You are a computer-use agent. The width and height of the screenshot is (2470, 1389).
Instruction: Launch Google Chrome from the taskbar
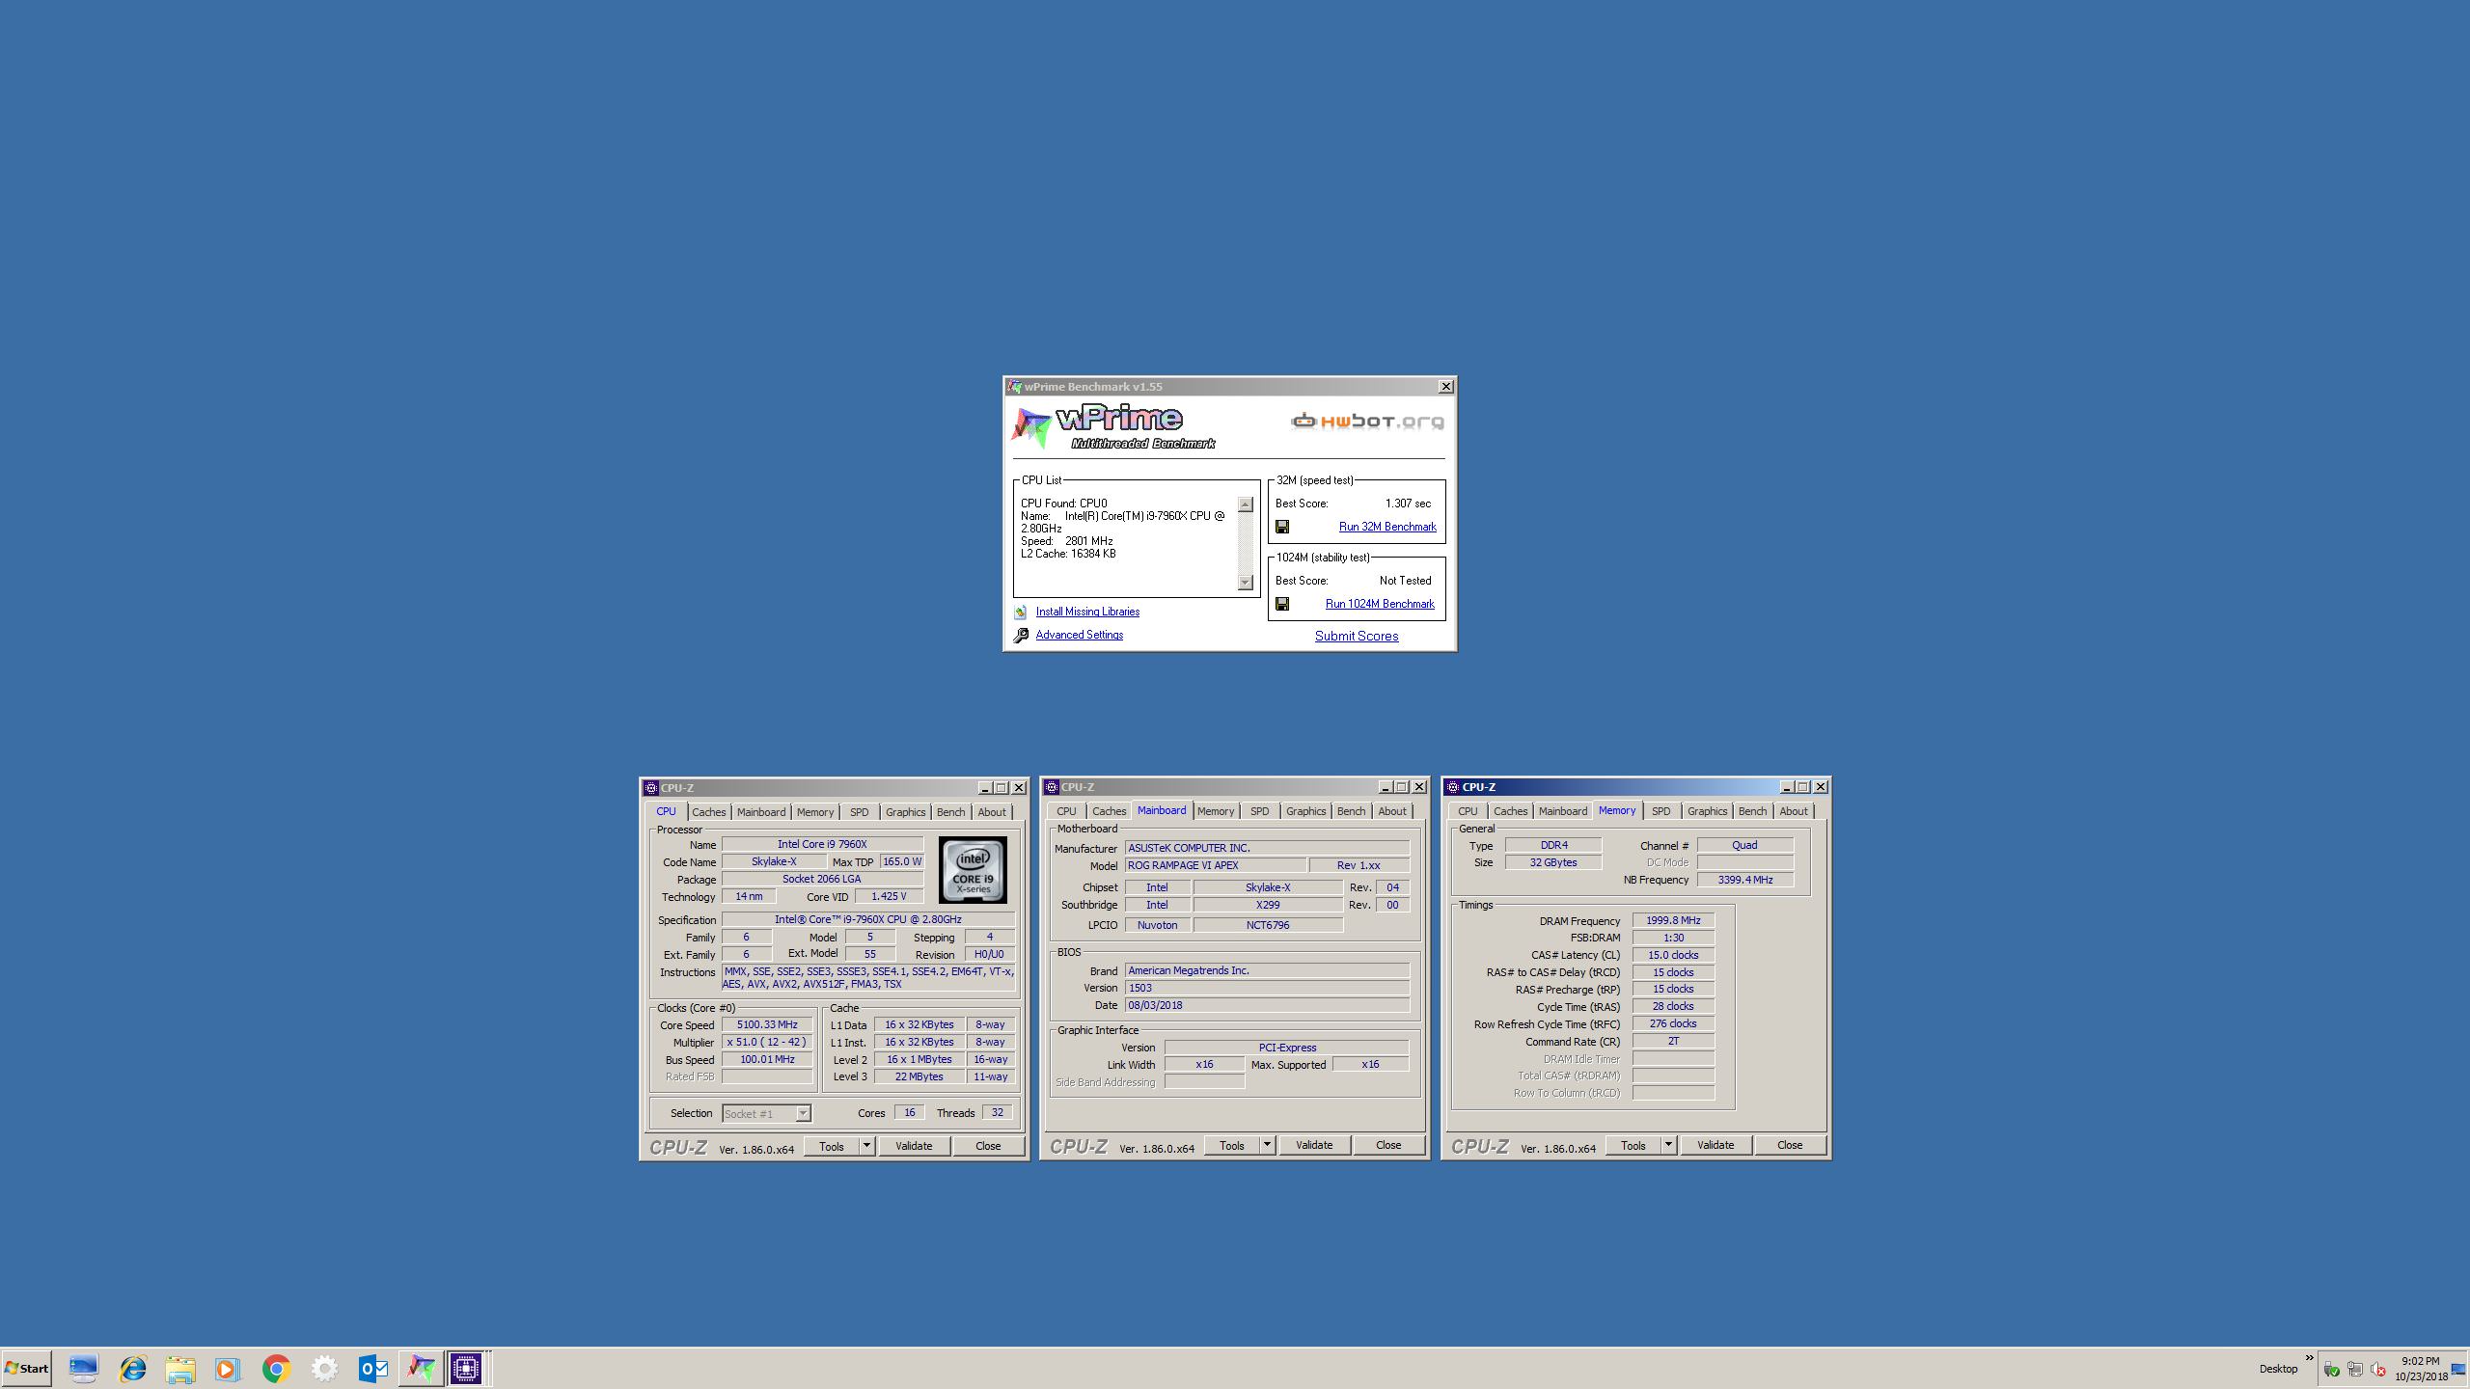pos(276,1369)
